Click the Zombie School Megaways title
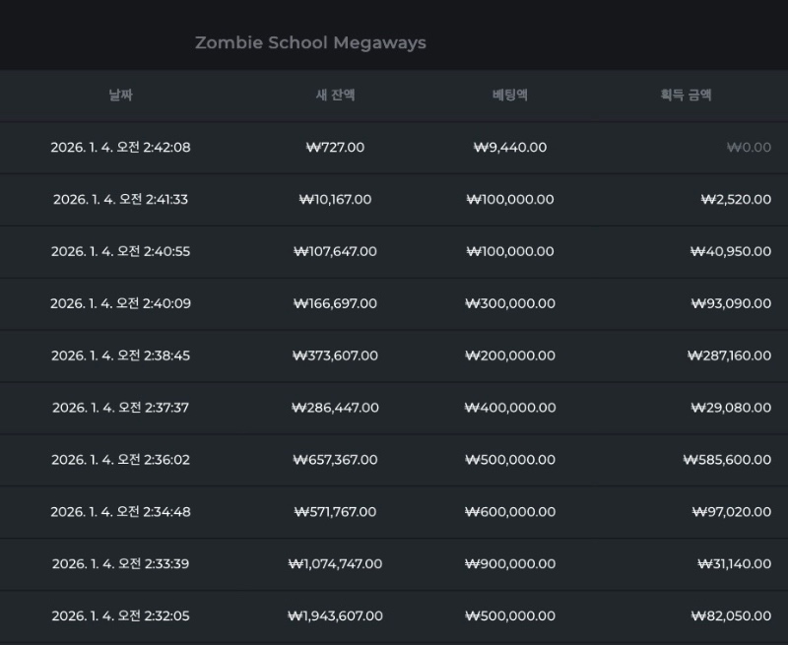 [x=310, y=43]
